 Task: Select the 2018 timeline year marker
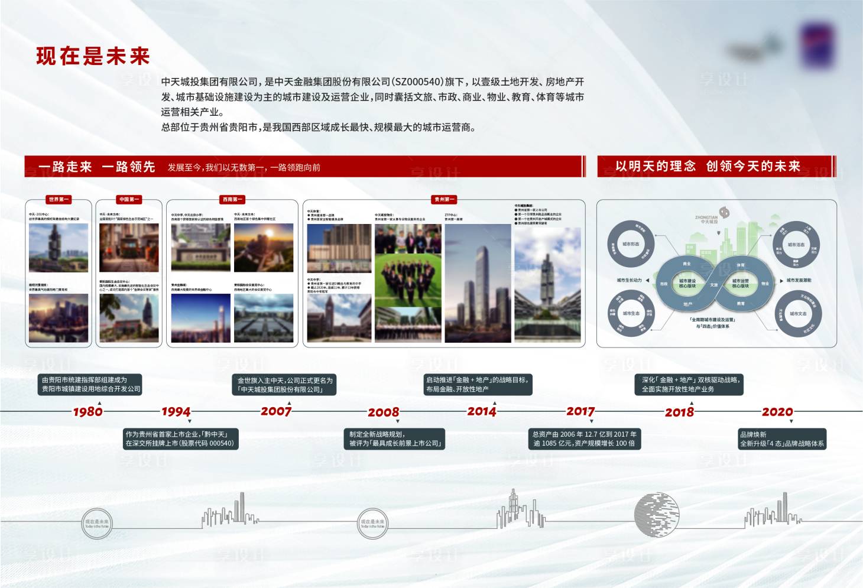pos(679,412)
